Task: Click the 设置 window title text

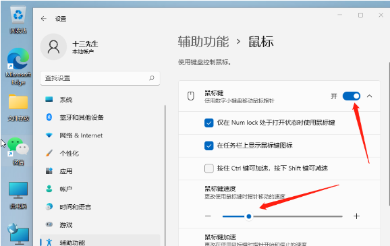Action: [x=61, y=19]
